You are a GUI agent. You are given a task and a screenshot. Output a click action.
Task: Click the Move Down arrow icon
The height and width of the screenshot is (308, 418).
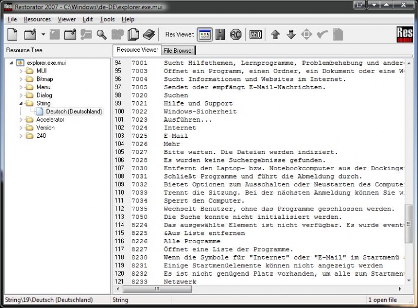click(291, 34)
